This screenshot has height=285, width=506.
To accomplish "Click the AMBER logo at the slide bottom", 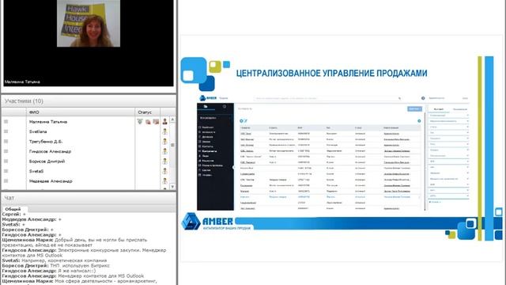I will point(207,222).
